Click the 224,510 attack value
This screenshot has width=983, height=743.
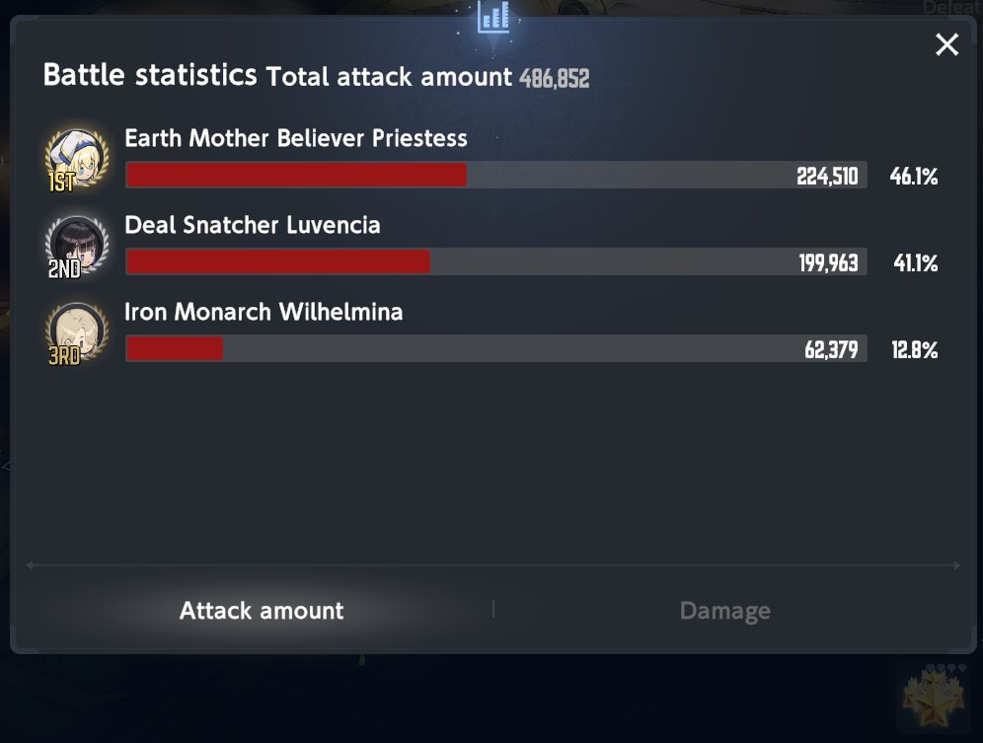[827, 177]
